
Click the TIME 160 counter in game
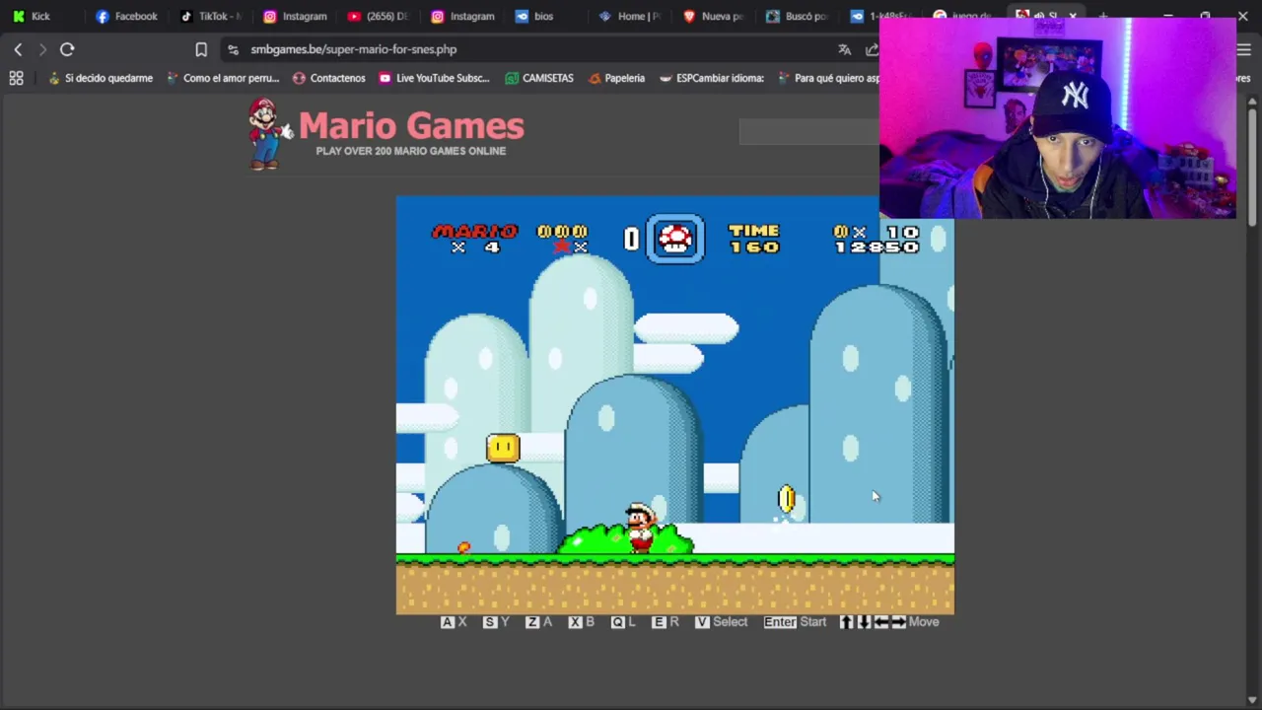point(754,239)
